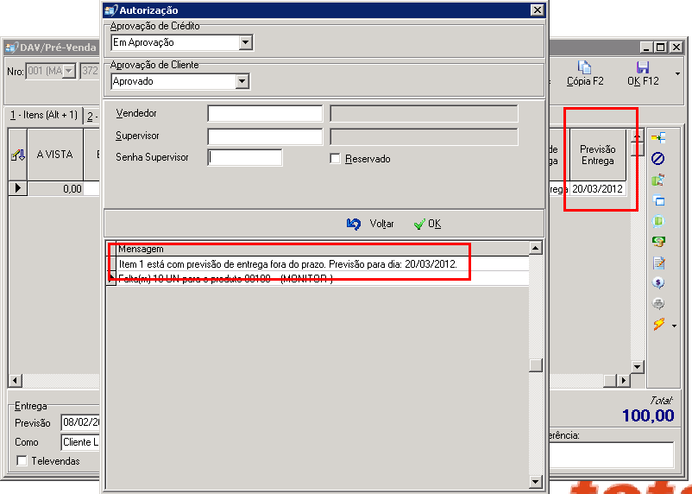Click the lightning bolt icon in sidebar
692x494 pixels.
(658, 324)
